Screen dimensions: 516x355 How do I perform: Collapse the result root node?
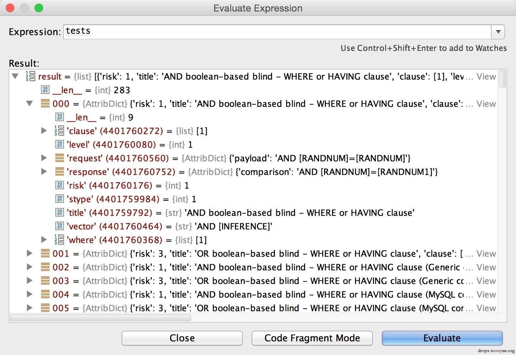[x=15, y=76]
